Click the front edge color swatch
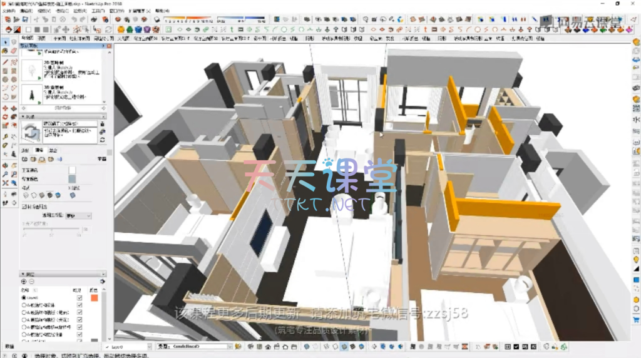The image size is (641, 358). click(72, 170)
